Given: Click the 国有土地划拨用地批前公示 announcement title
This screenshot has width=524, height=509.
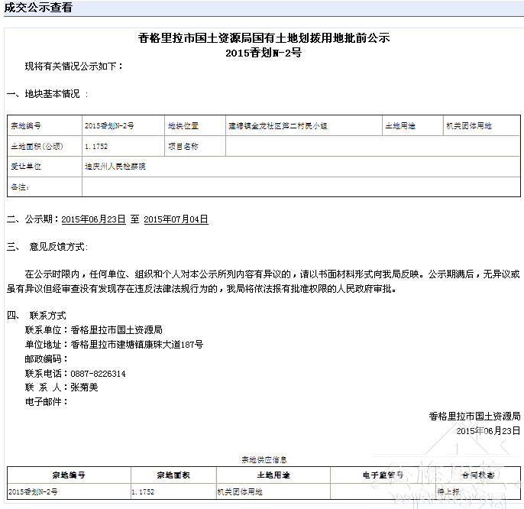Looking at the screenshot, I should (264, 38).
